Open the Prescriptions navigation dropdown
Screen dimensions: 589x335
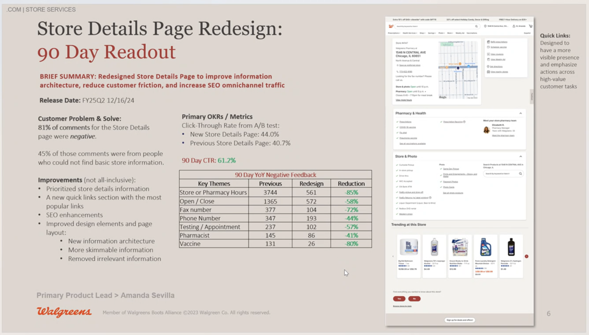coord(394,33)
